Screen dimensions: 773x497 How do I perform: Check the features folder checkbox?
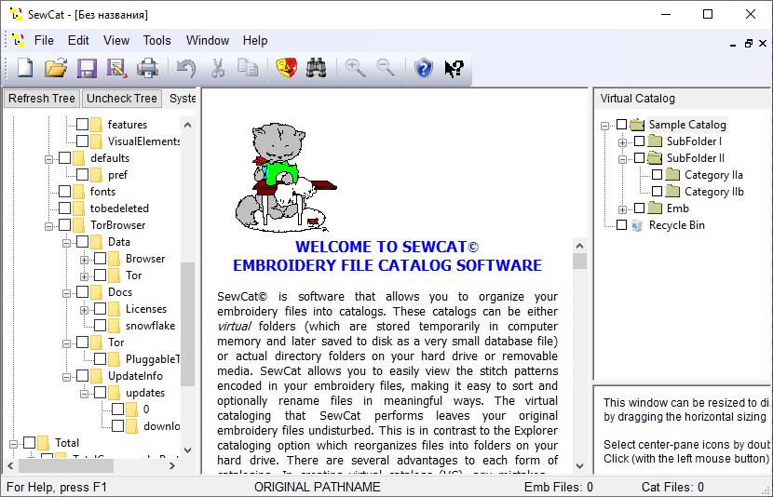pos(82,124)
